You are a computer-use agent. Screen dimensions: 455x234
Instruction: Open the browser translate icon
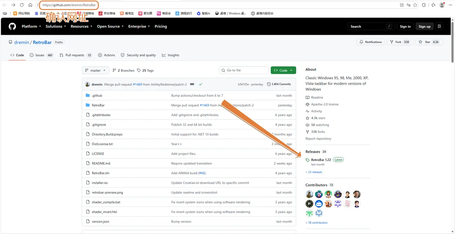(409, 5)
